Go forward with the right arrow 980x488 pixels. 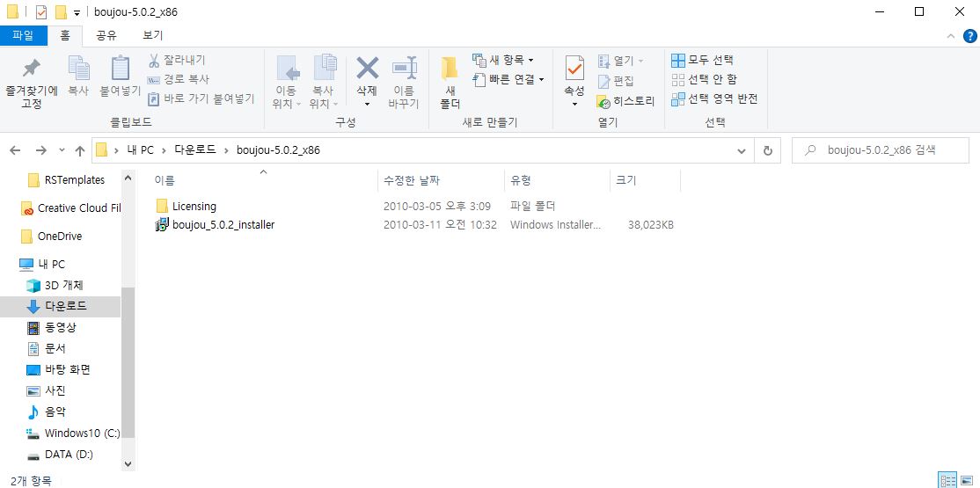point(41,150)
